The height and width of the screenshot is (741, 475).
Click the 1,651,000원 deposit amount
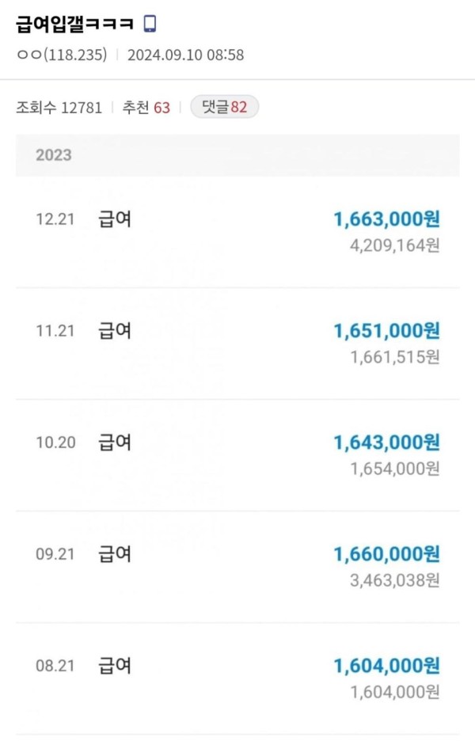click(x=386, y=331)
